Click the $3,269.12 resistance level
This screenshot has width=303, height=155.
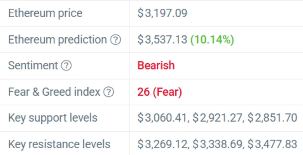162,145
